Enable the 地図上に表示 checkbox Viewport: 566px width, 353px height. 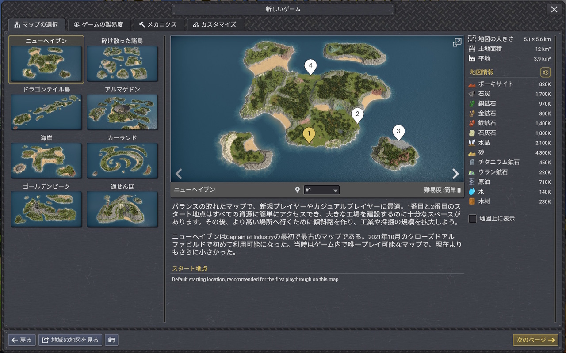point(473,219)
